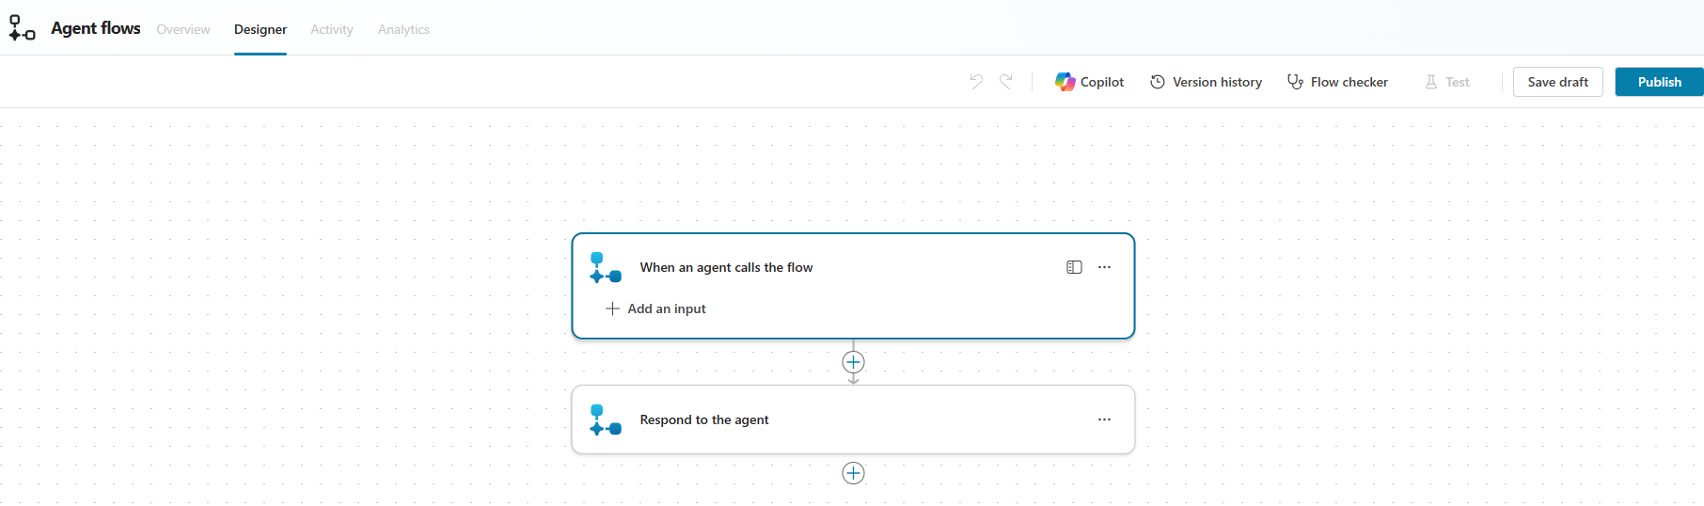
Task: Switch to the Overview tab
Action: pyautogui.click(x=183, y=29)
